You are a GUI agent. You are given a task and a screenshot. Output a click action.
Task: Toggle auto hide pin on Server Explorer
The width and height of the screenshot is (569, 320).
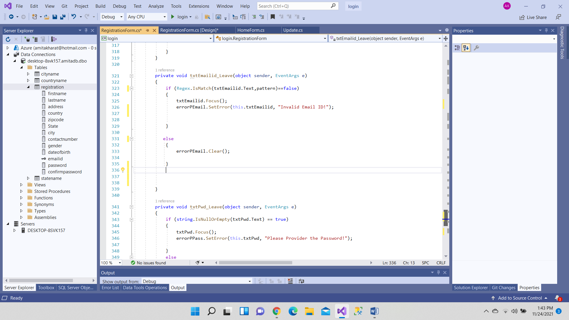tap(86, 30)
